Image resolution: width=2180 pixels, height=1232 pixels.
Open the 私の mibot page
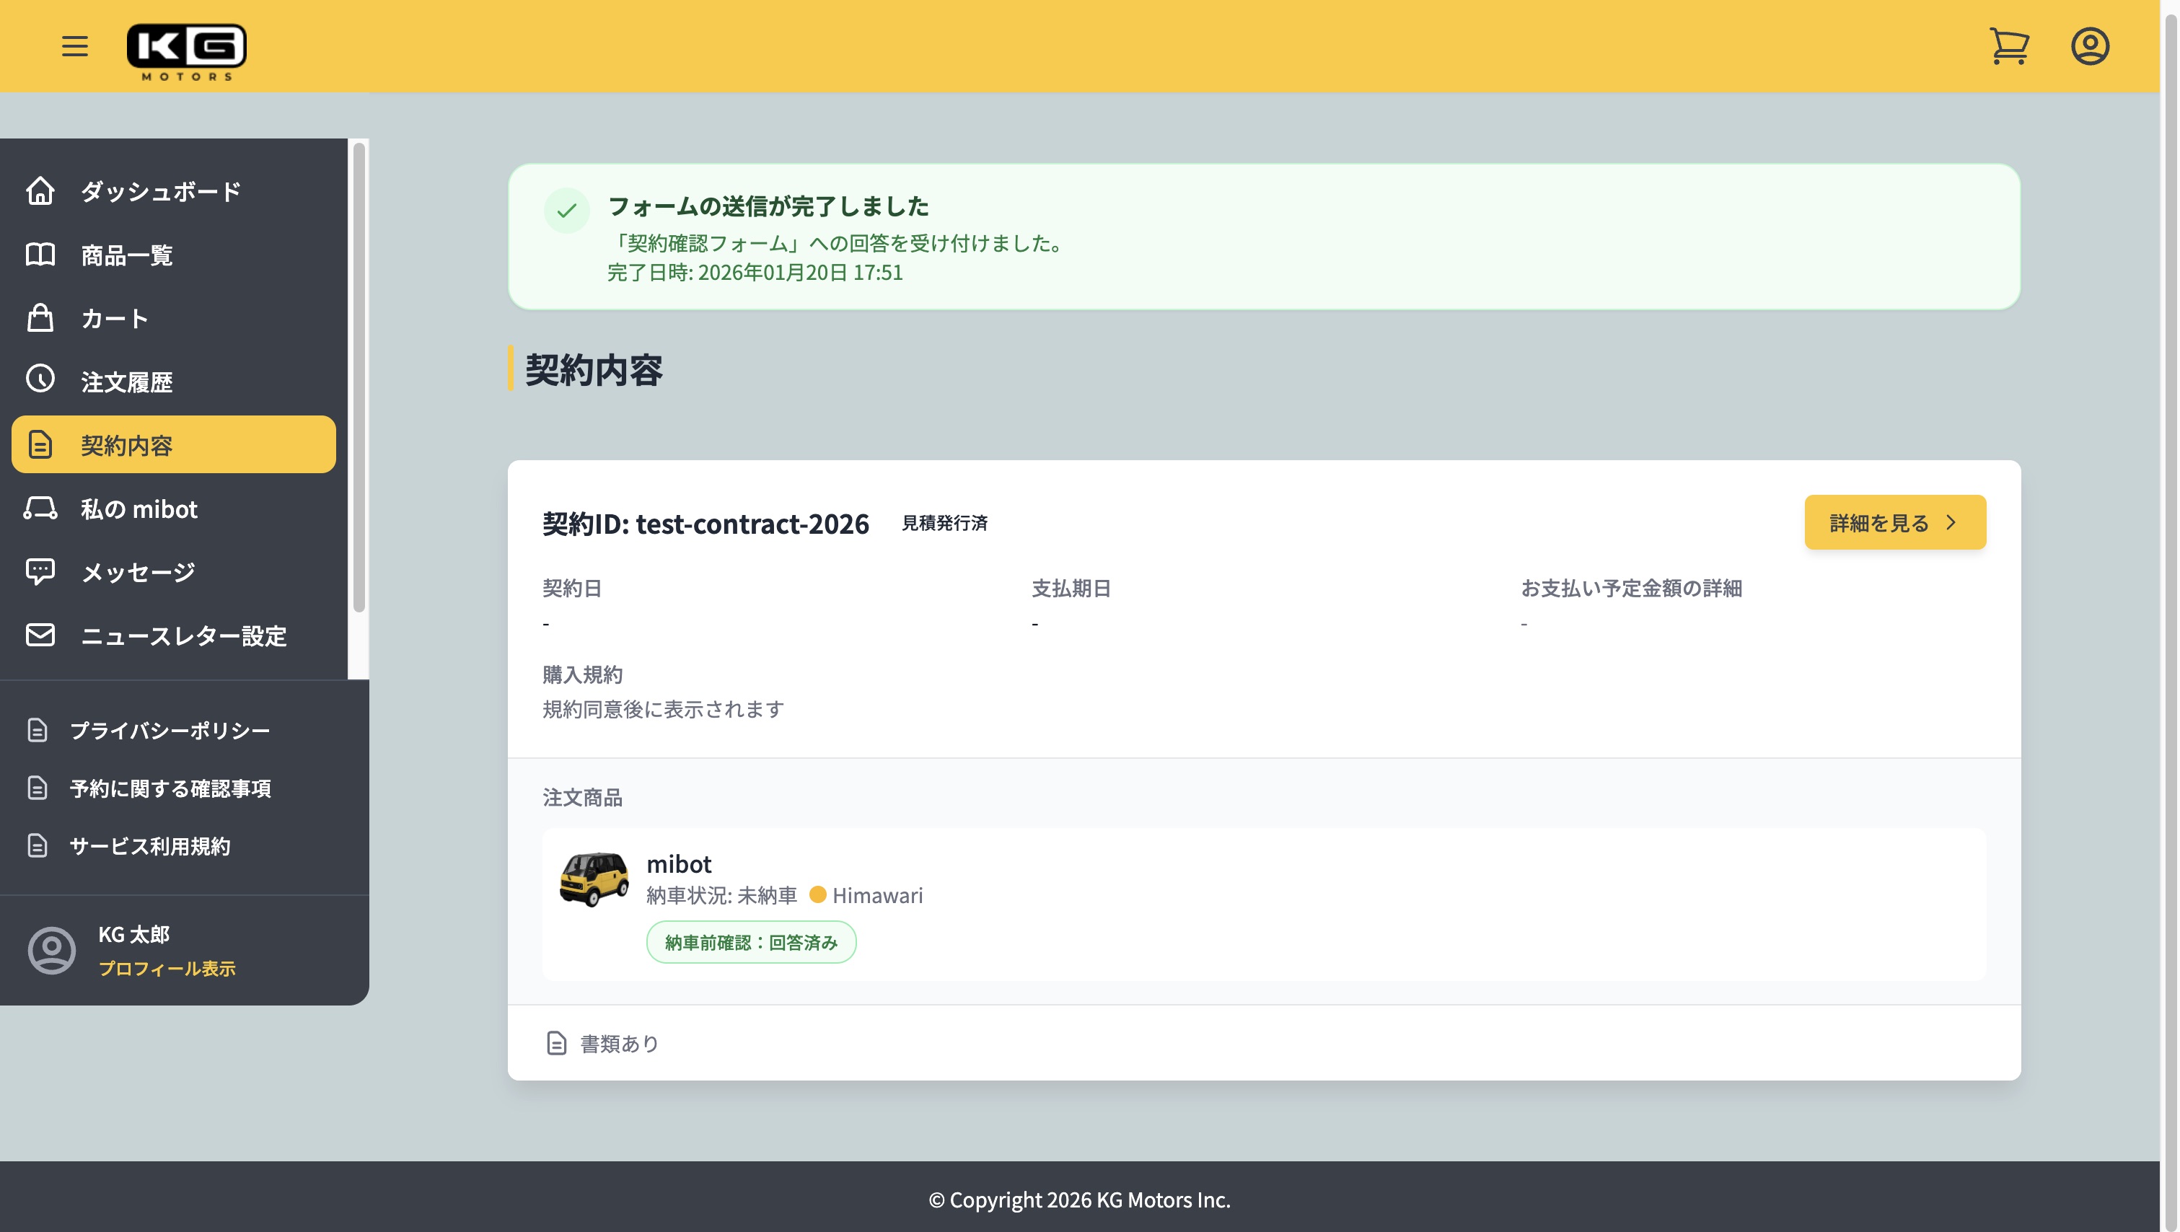tap(138, 509)
